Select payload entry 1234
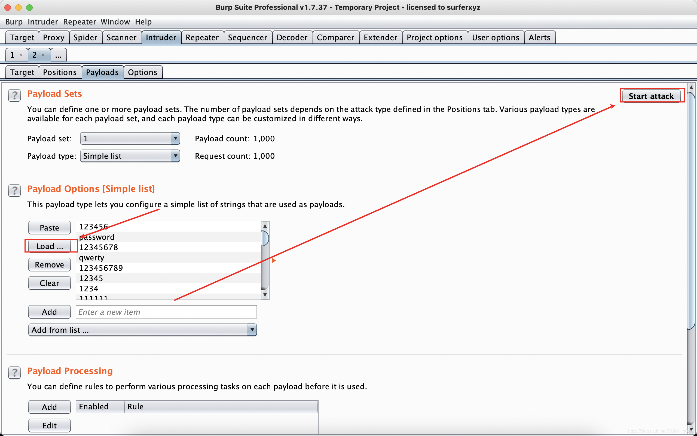697x436 pixels. click(x=169, y=289)
